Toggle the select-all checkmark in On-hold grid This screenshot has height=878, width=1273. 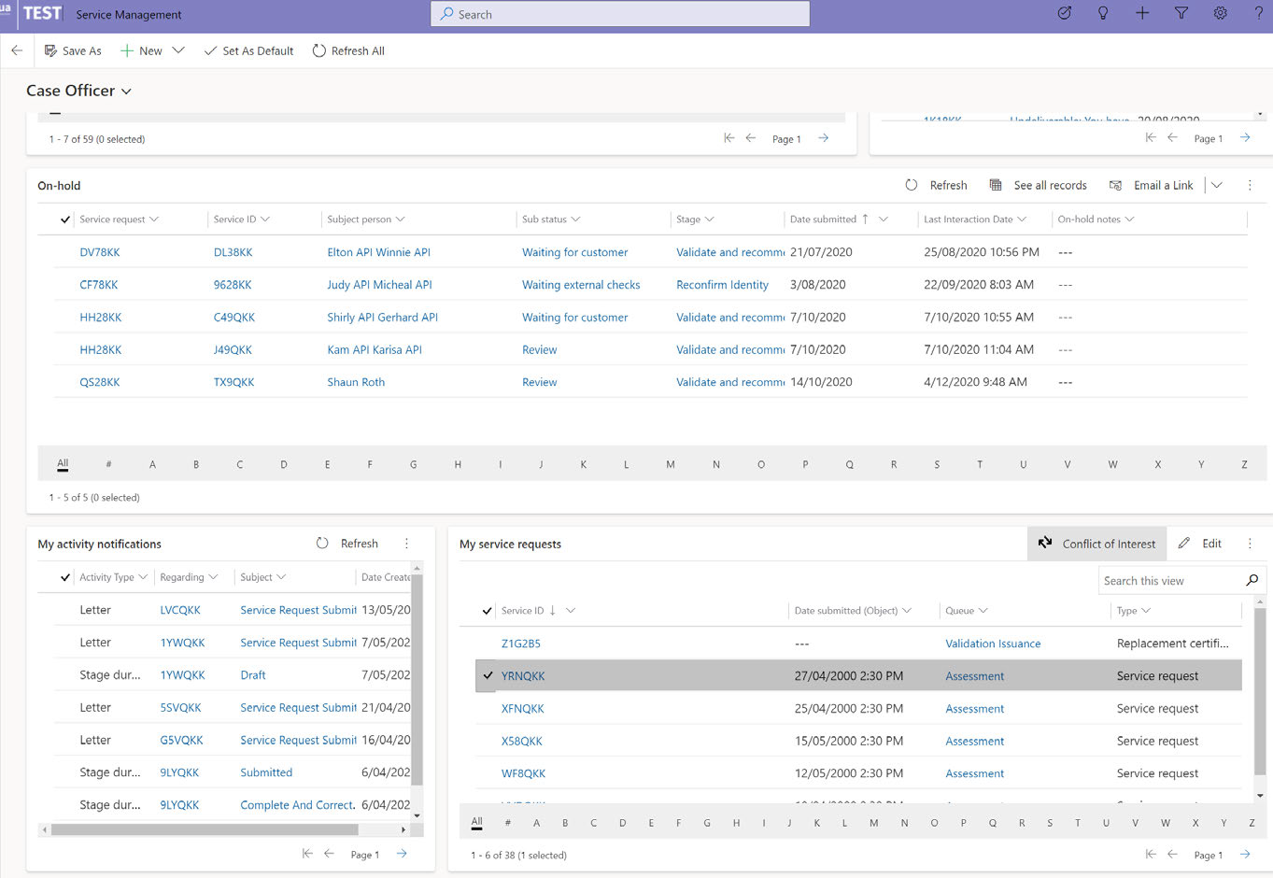coord(65,219)
